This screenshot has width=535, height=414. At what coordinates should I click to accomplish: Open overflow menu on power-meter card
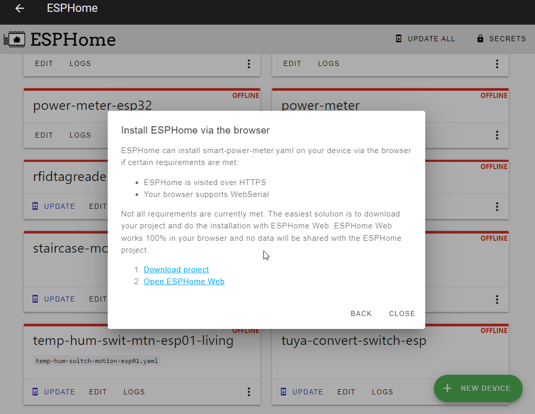497,135
